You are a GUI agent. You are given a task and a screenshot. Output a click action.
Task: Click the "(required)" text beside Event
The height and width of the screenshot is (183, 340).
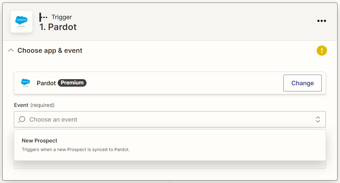pyautogui.click(x=42, y=105)
